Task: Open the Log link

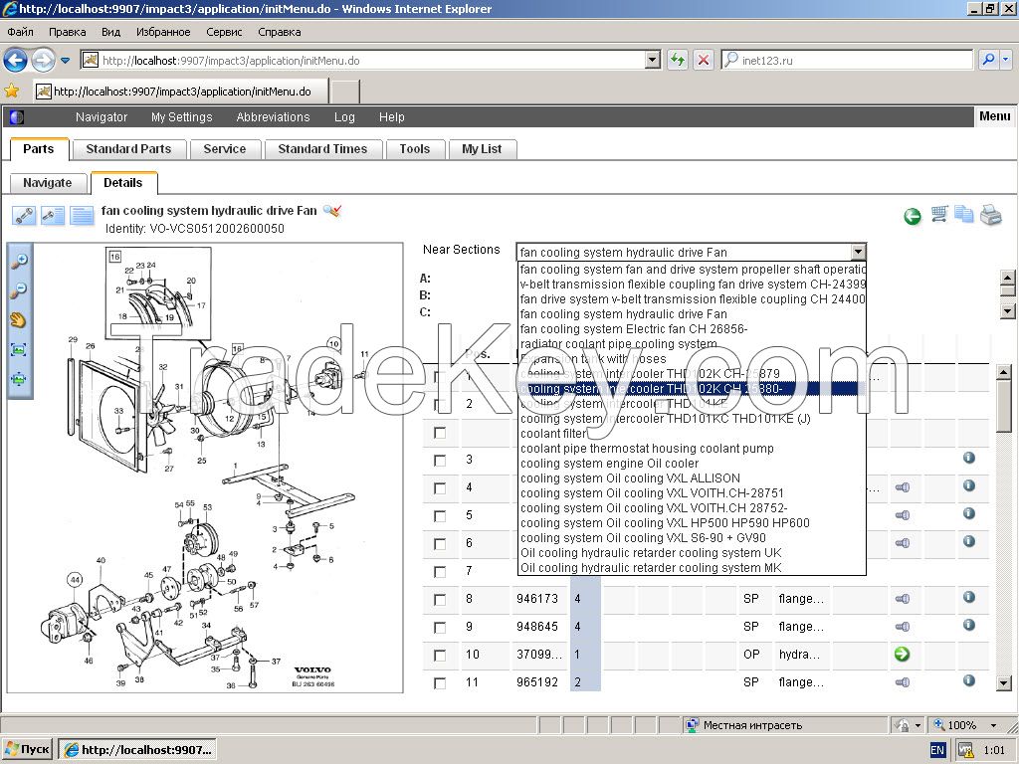Action: pos(344,117)
